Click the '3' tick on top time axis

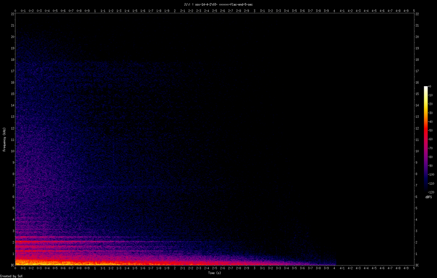click(x=255, y=11)
